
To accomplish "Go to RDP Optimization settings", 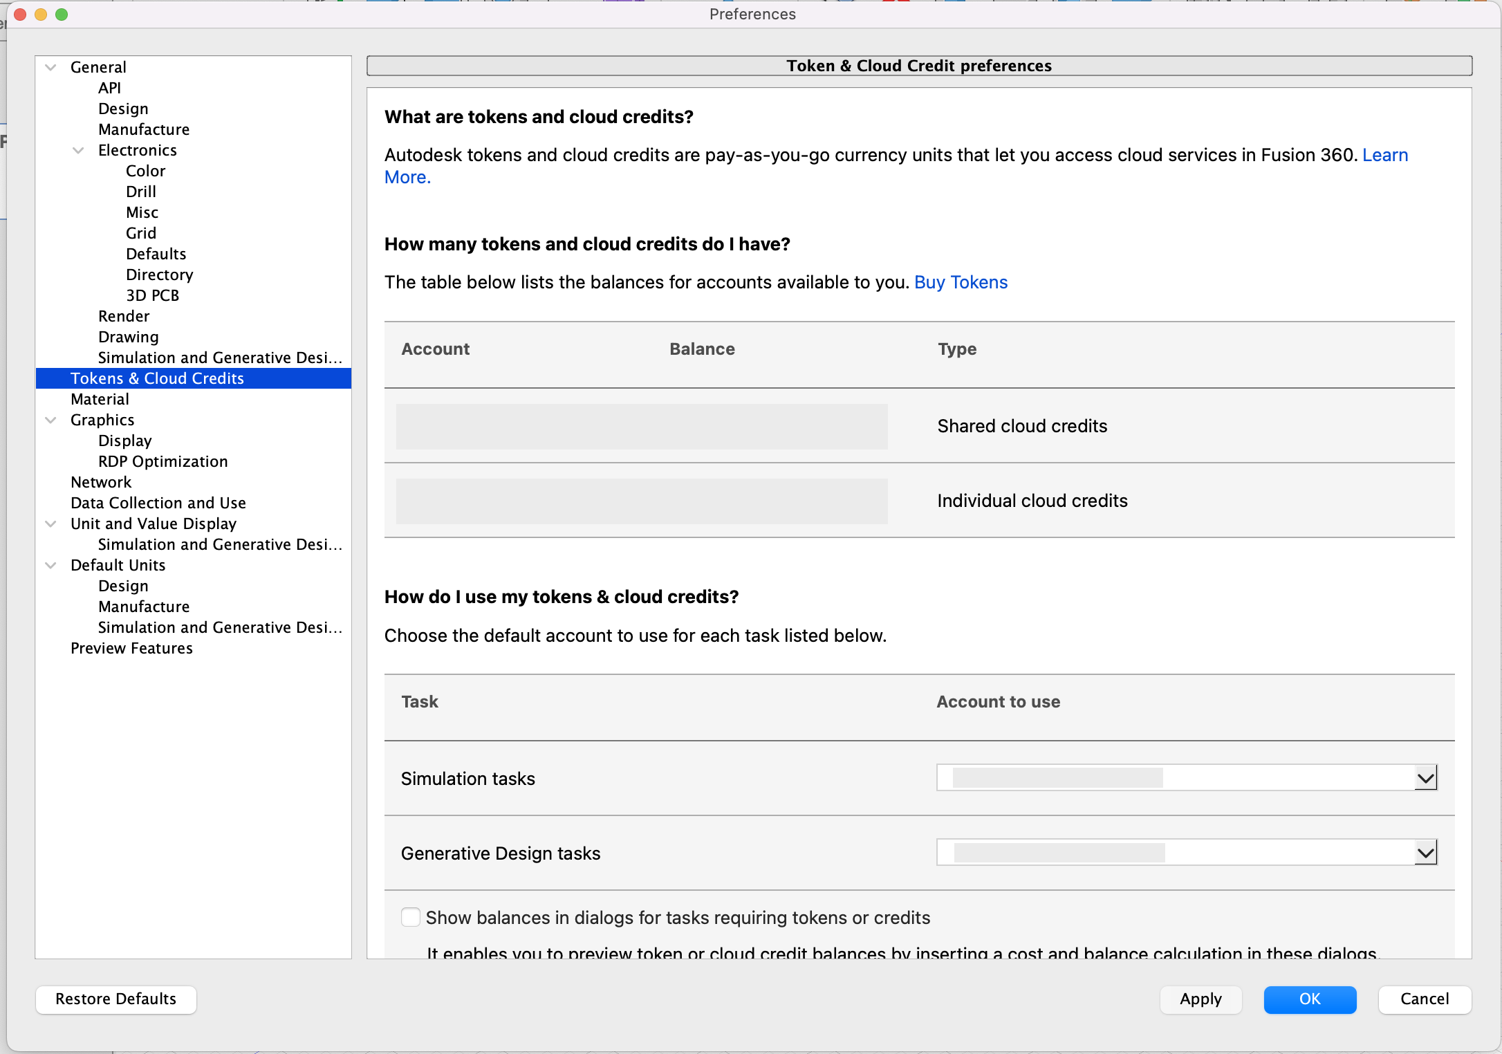I will pos(163,461).
